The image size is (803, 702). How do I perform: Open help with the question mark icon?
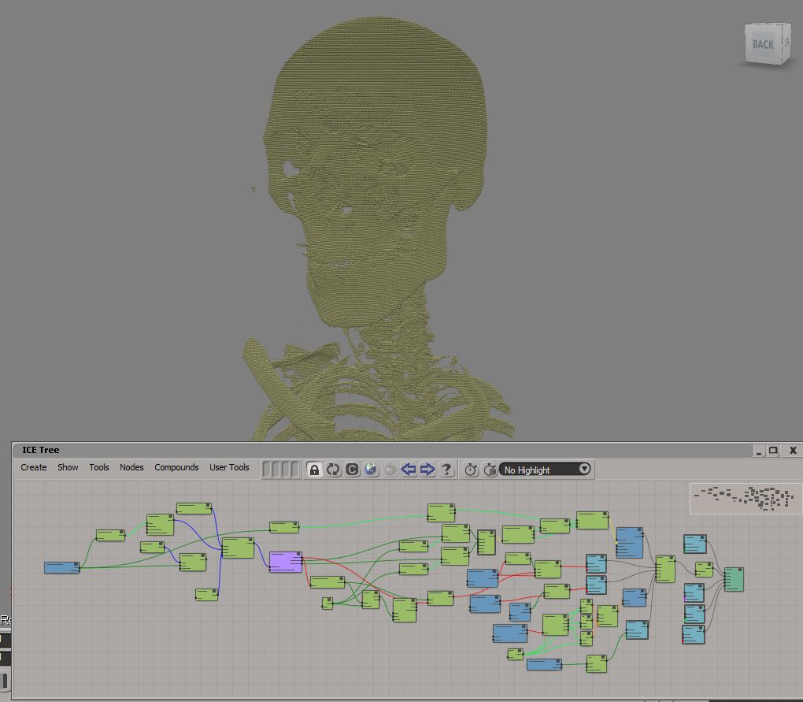(x=446, y=470)
